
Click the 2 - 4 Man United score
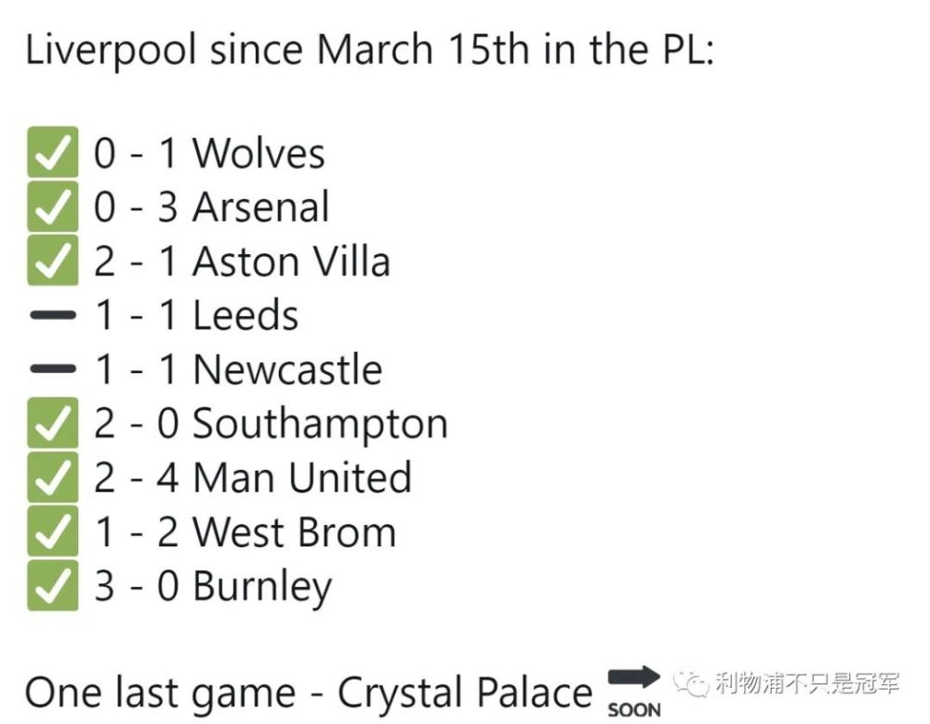(253, 477)
